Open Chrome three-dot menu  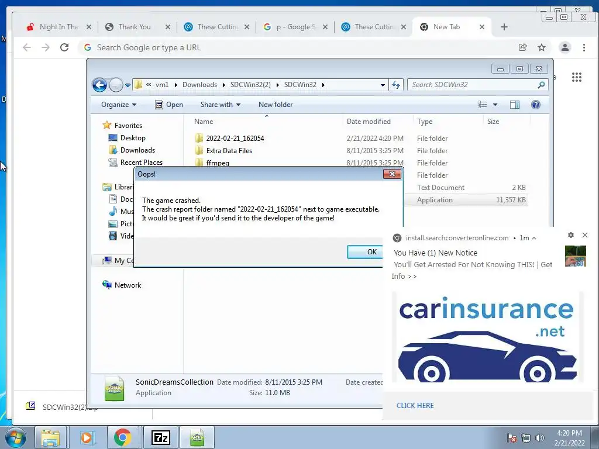click(x=584, y=47)
